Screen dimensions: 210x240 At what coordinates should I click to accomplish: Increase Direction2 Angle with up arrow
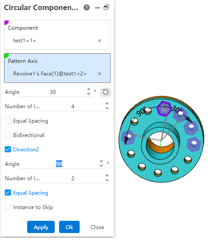[x=101, y=161]
